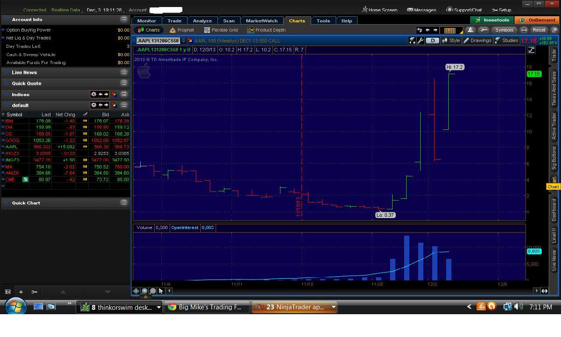Open the Home Screen link
The width and height of the screenshot is (561, 337).
(x=380, y=10)
